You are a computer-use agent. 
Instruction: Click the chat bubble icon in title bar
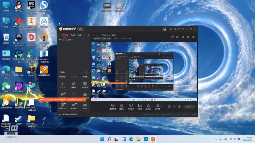pos(175,29)
